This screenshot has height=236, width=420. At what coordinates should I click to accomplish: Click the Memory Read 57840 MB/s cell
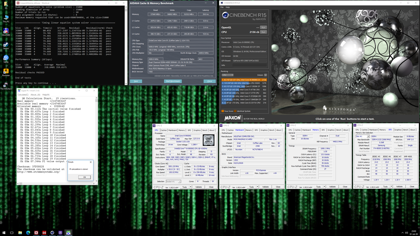point(156,14)
